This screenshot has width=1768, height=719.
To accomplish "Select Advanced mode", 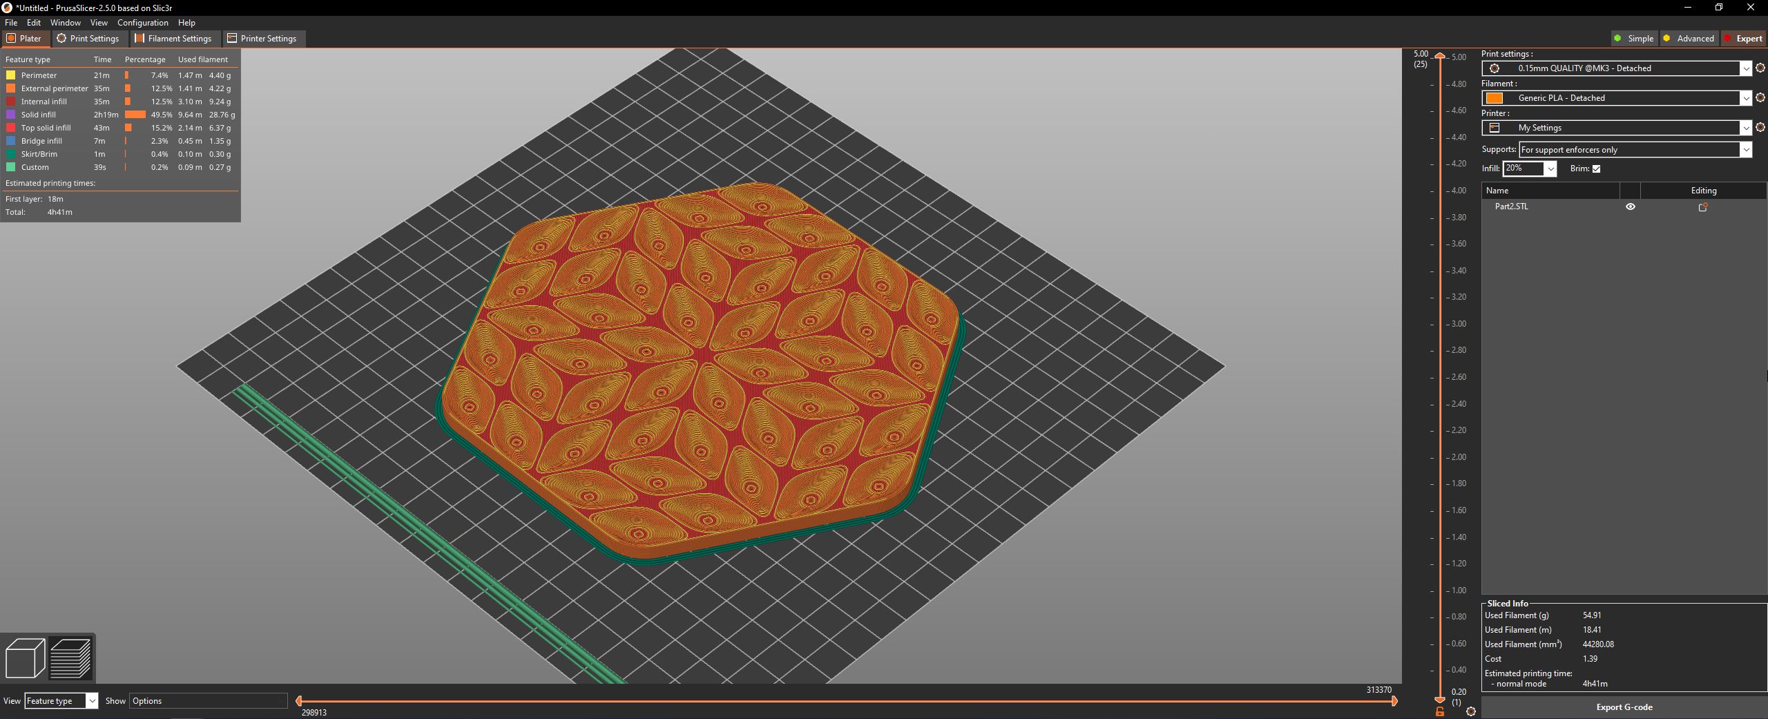I will click(1688, 39).
